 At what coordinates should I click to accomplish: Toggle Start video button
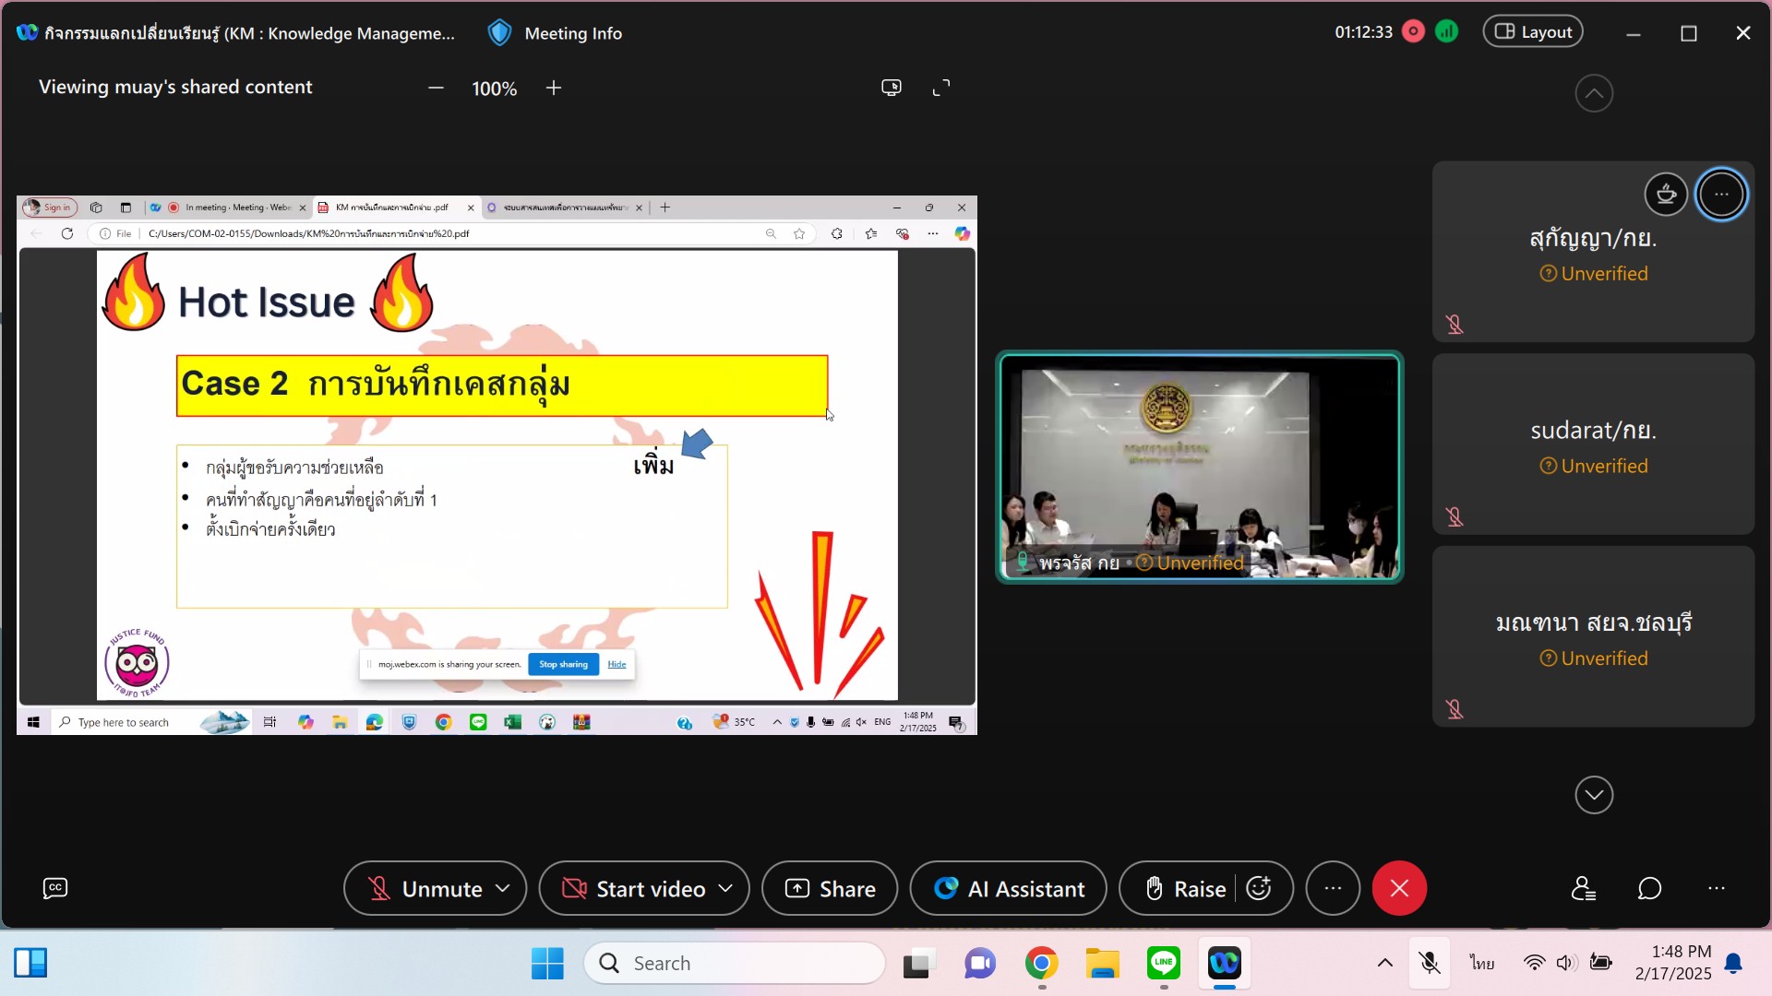coord(635,889)
